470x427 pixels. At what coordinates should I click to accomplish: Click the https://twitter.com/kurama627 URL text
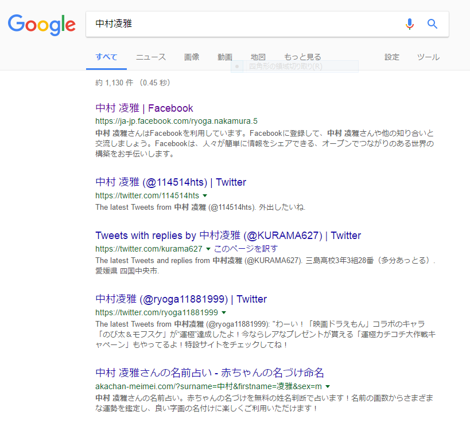pyautogui.click(x=149, y=249)
